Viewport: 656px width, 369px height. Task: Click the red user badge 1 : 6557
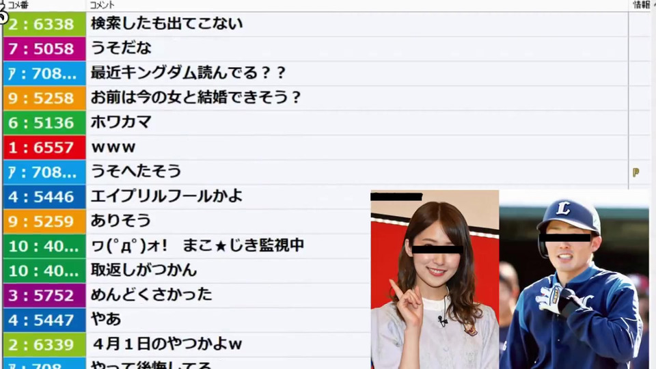[x=44, y=148]
